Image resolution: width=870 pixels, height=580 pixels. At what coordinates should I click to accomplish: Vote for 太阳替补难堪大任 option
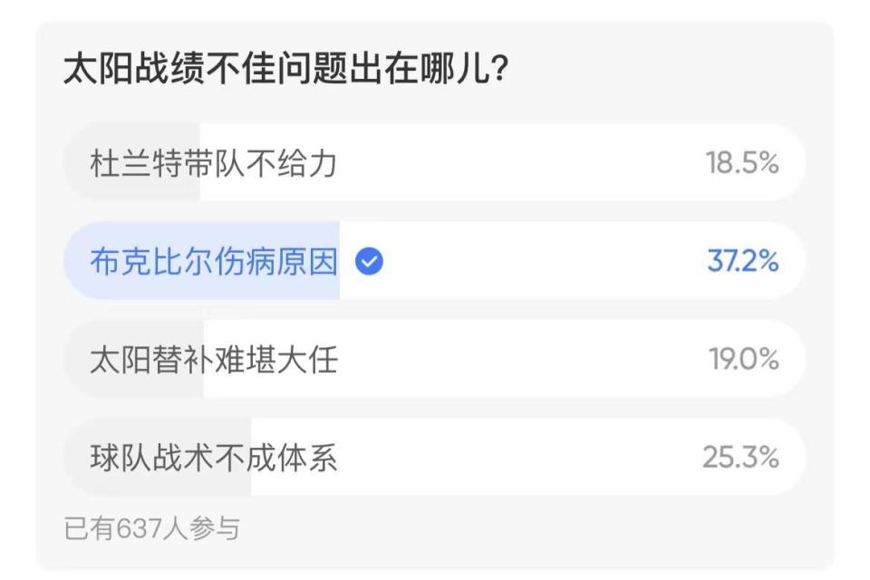[x=213, y=360]
